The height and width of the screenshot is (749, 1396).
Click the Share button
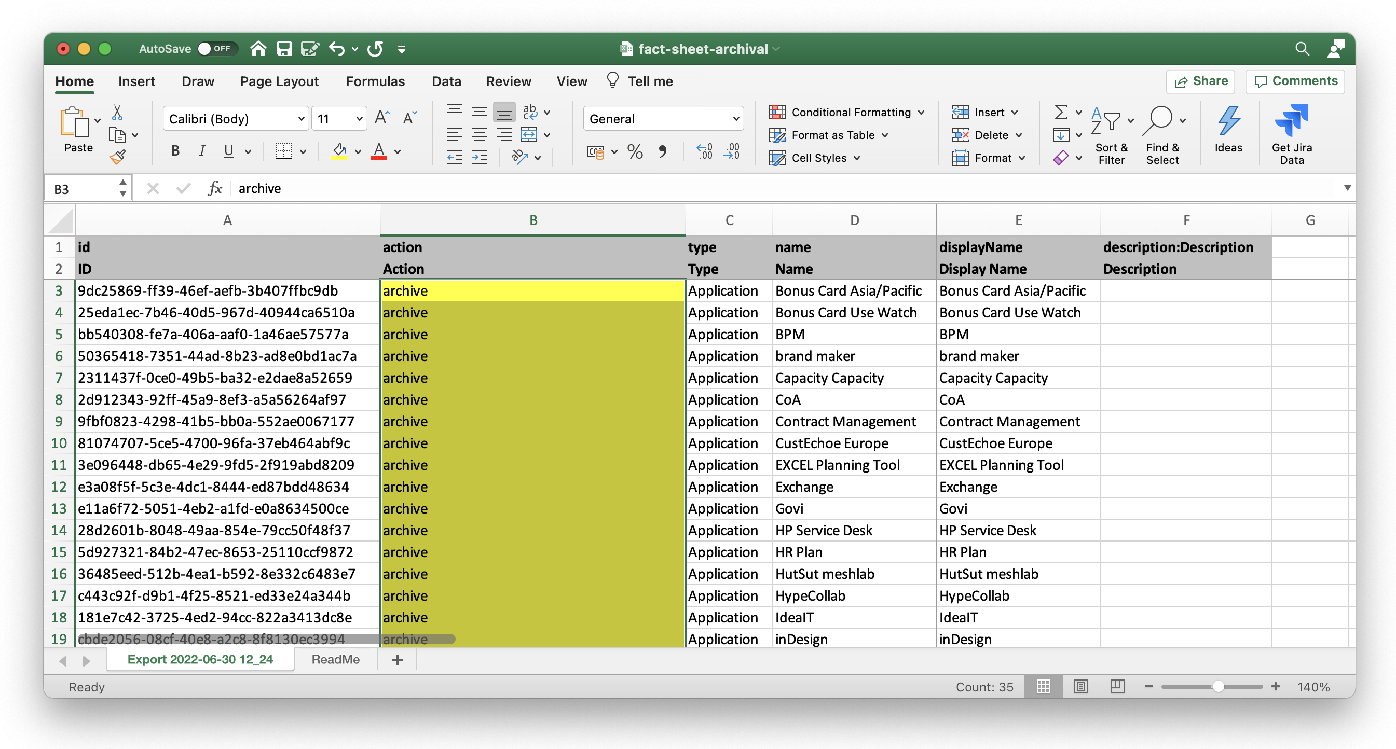click(x=1200, y=81)
